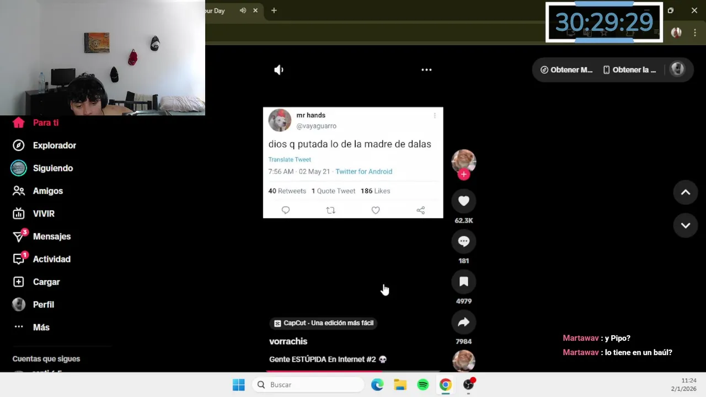Click the tweet heart icon in video
The image size is (706, 397).
coord(376,210)
